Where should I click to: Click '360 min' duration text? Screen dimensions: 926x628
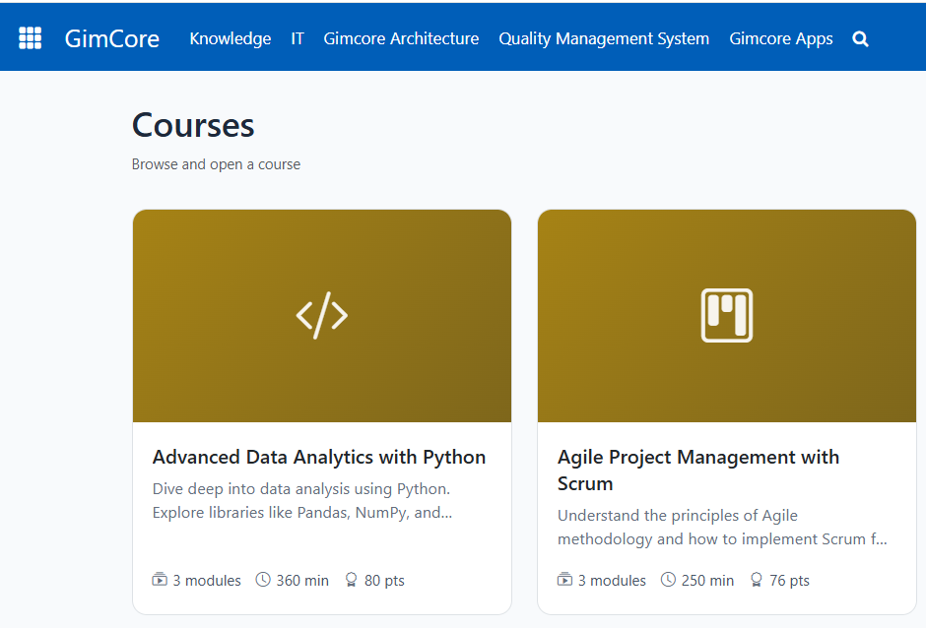click(302, 580)
